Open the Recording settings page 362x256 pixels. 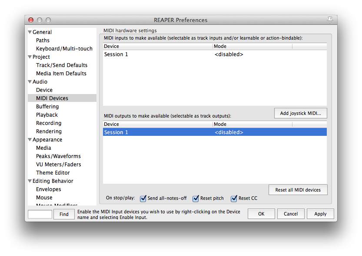tap(49, 123)
